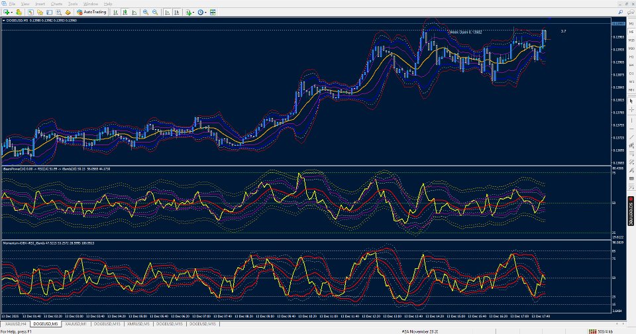Switch timeframe to H1
Screen dimensions: 636x334
point(631,57)
